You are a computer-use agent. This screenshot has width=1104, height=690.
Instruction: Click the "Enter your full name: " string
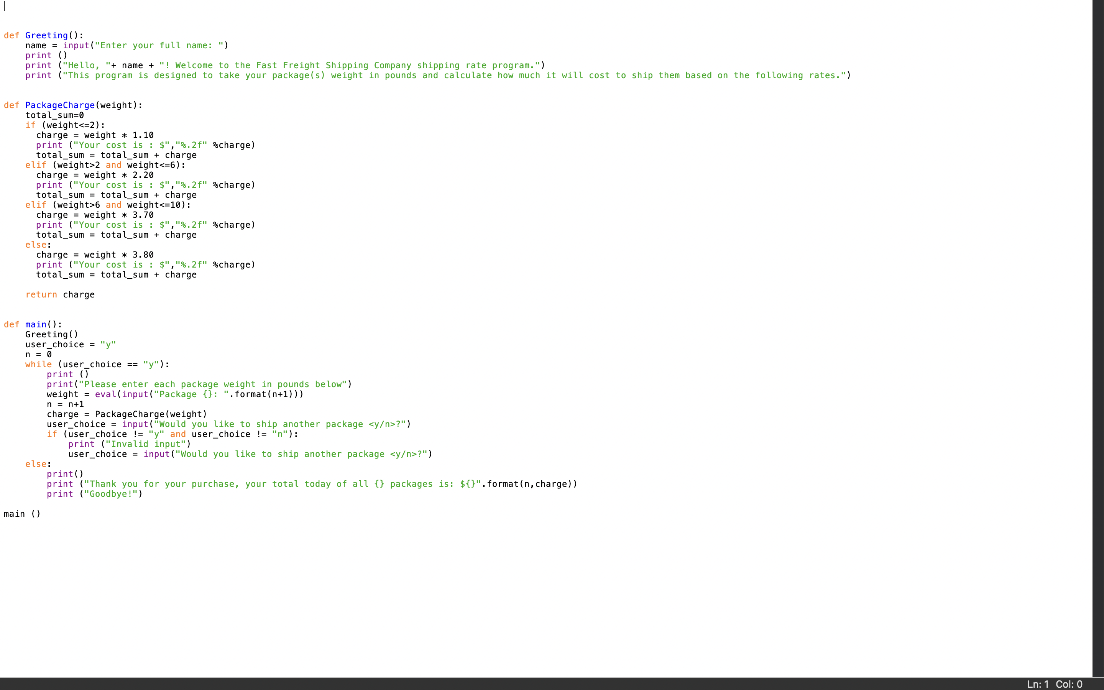point(159,45)
